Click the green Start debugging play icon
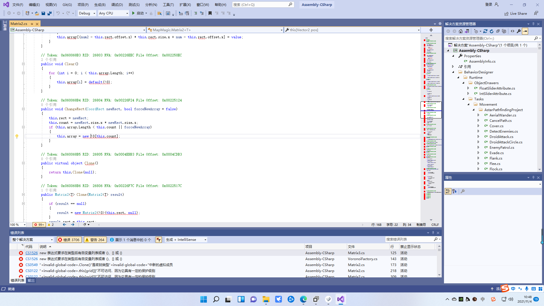Screen dimensions: 544x306 [x=133, y=13]
